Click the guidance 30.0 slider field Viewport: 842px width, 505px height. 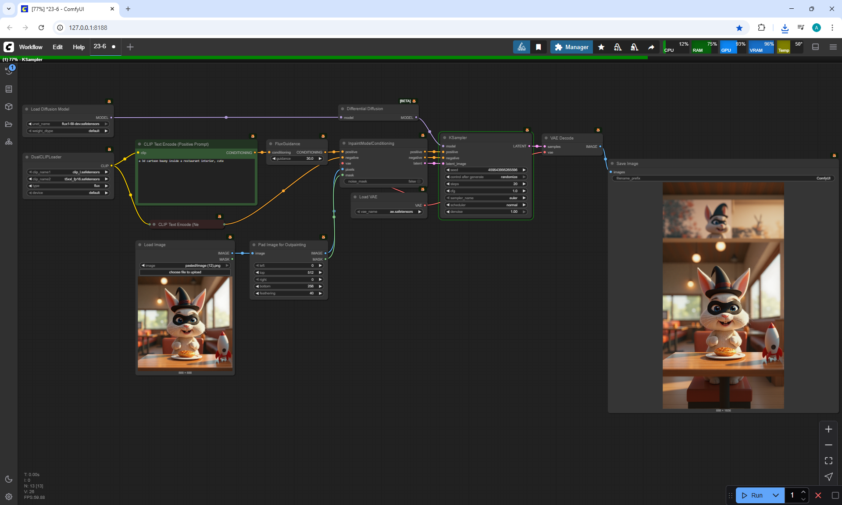pyautogui.click(x=297, y=159)
